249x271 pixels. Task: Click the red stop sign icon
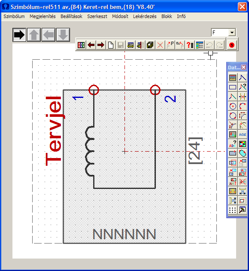pyautogui.click(x=232, y=45)
